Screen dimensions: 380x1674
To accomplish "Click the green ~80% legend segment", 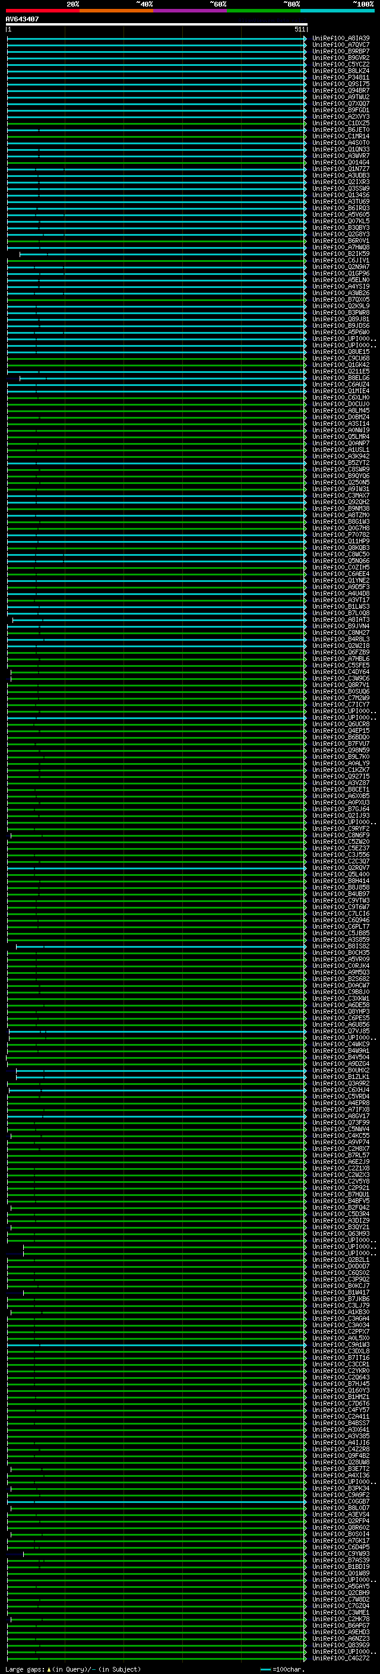I will [264, 11].
